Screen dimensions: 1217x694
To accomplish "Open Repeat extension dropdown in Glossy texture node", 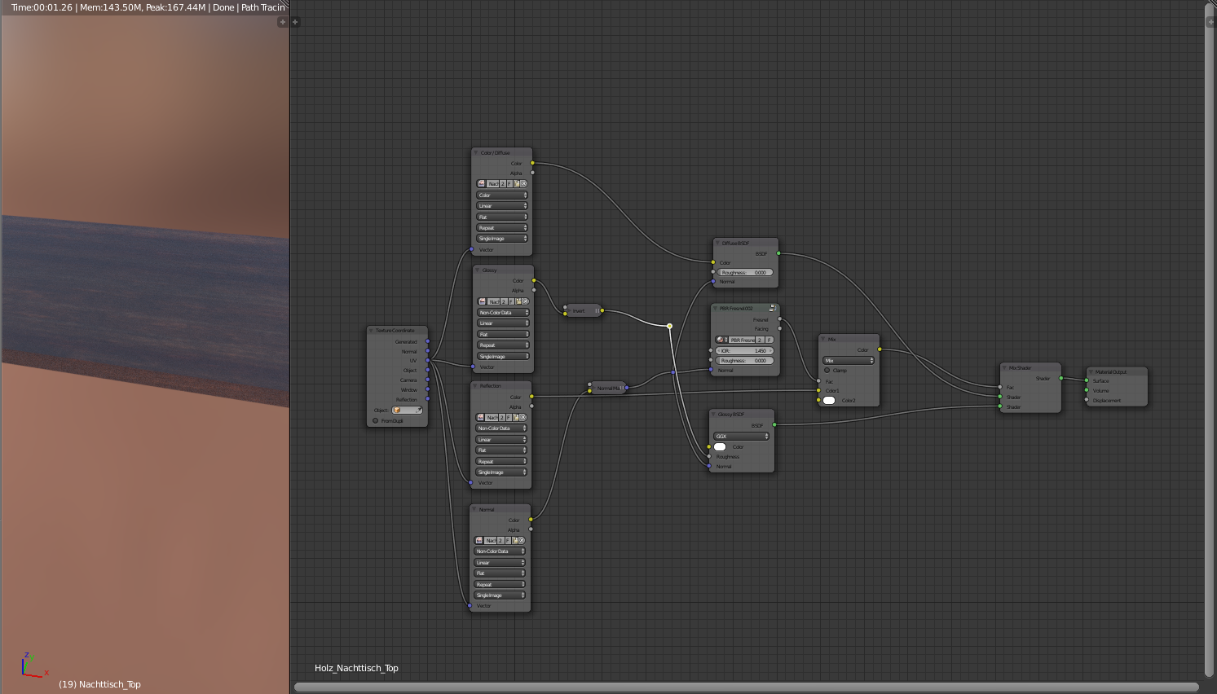I will pos(504,345).
